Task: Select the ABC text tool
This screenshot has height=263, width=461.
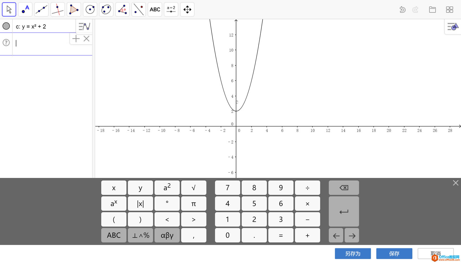Action: point(155,9)
